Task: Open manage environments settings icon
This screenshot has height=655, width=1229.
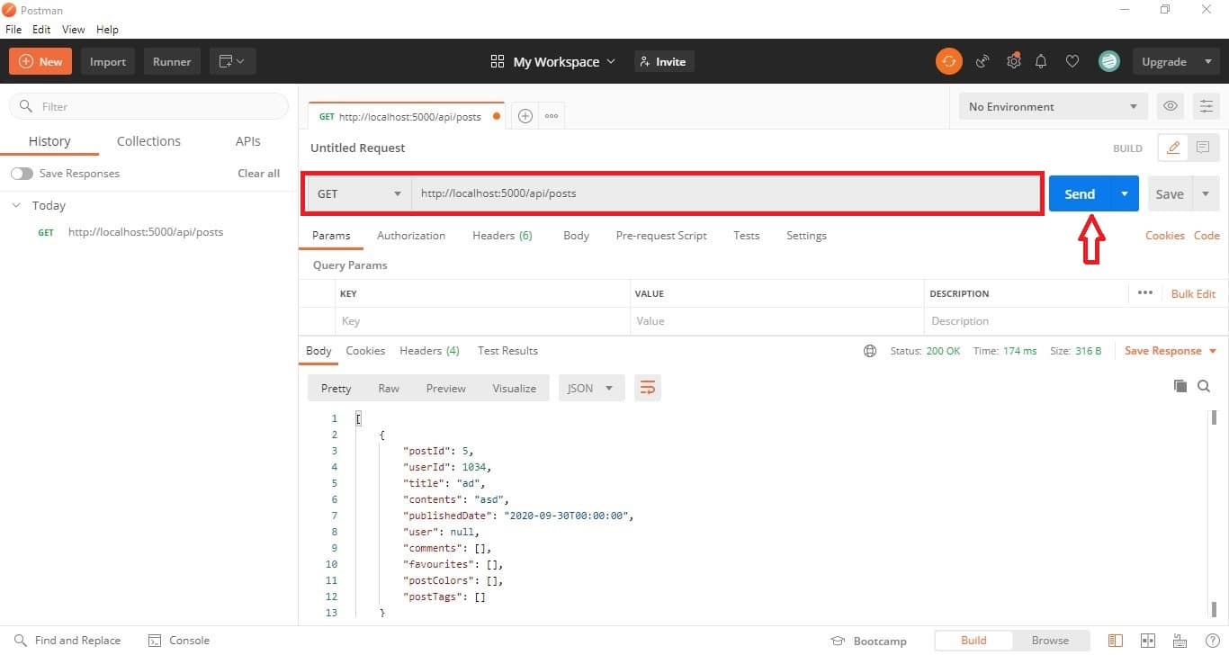Action: coord(1206,106)
